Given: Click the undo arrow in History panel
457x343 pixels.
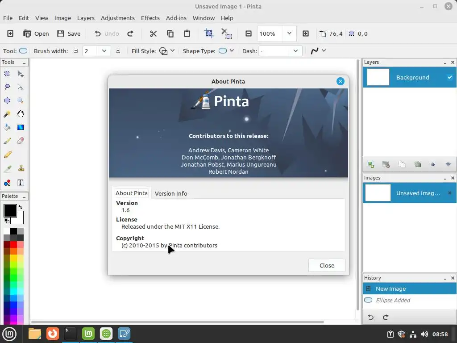Looking at the screenshot, I should click(x=371, y=317).
